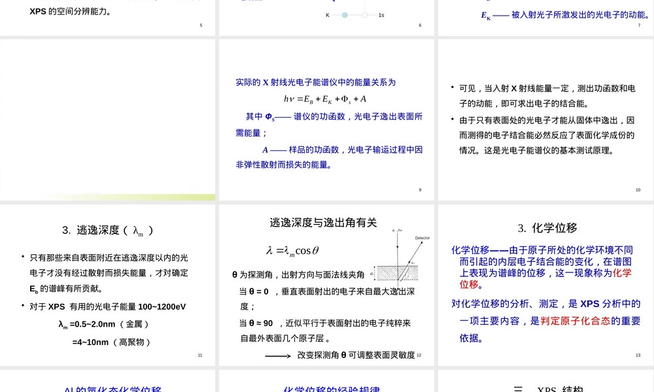The height and width of the screenshot is (392, 654).
Task: Click slide number 9 label
Action: click(x=420, y=190)
